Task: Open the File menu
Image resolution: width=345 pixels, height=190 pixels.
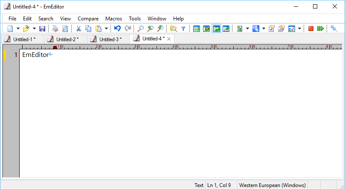Action: click(x=12, y=19)
